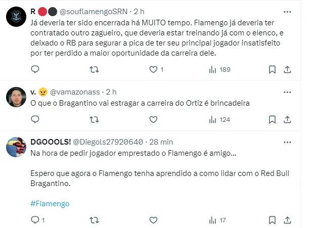Reply to the vamazonass tweet
This screenshot has width=309, height=228.
pyautogui.click(x=35, y=120)
